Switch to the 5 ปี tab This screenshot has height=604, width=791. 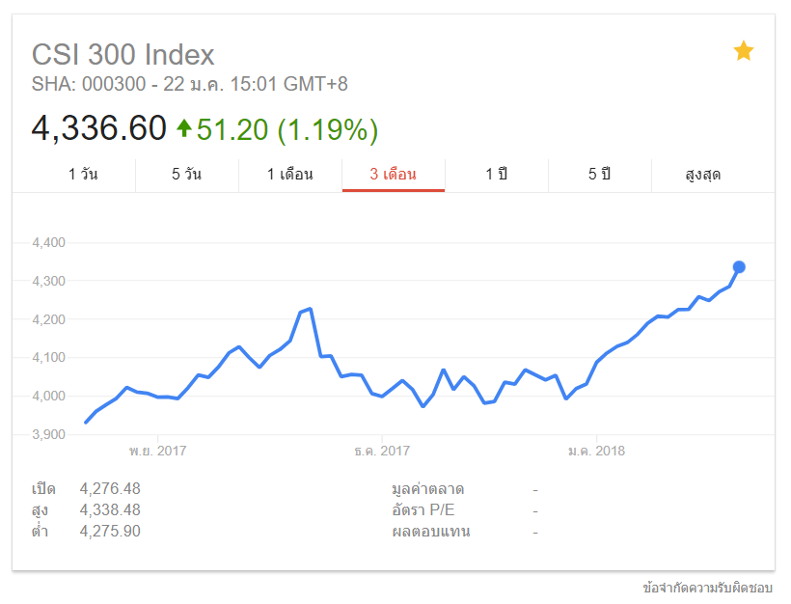[x=599, y=175]
